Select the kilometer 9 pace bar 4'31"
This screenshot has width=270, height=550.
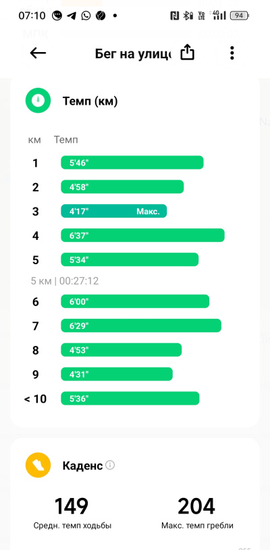[117, 374]
